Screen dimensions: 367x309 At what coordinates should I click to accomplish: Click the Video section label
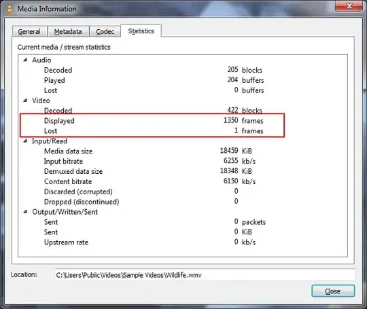[x=41, y=101]
